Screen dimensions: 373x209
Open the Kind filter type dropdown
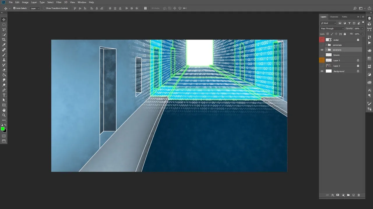[328, 23]
